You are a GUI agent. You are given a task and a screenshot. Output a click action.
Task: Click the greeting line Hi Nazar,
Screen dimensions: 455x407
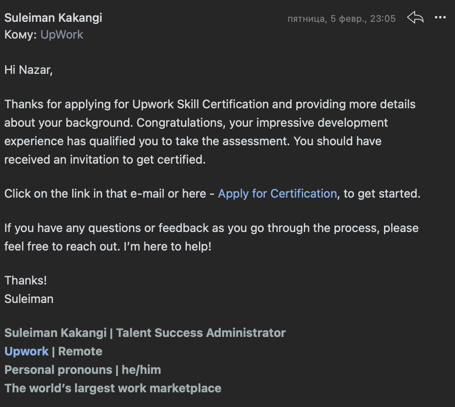click(x=29, y=70)
